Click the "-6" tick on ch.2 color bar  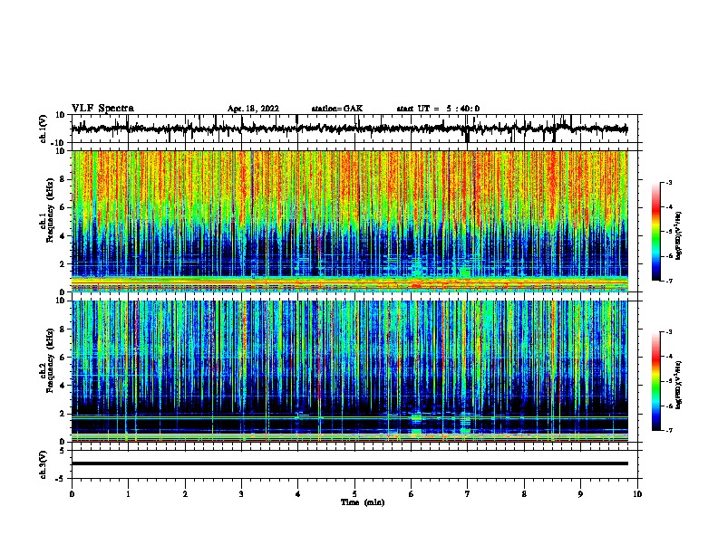click(x=669, y=406)
